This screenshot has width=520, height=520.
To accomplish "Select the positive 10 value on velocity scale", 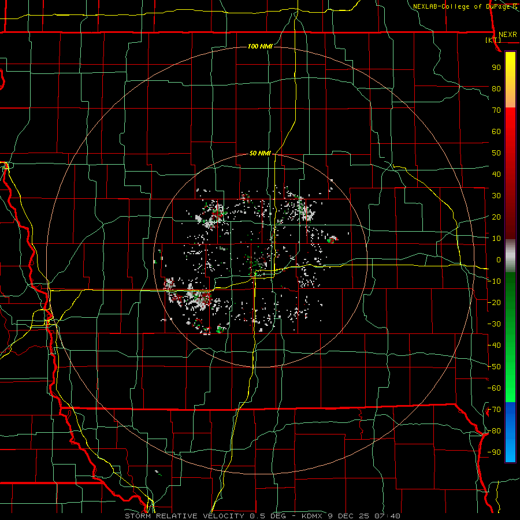I will pos(496,239).
